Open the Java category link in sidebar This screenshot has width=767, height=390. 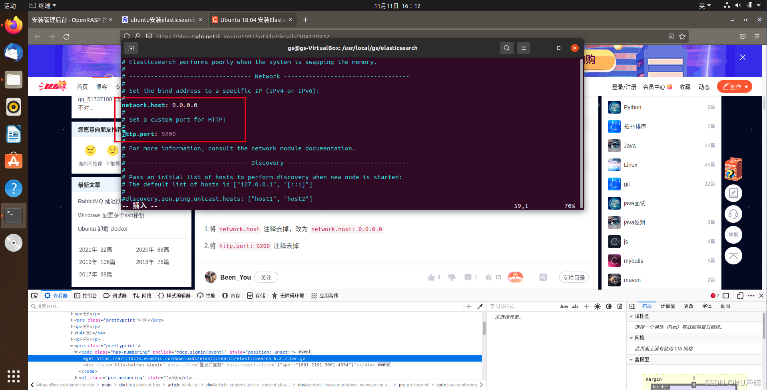(x=630, y=145)
